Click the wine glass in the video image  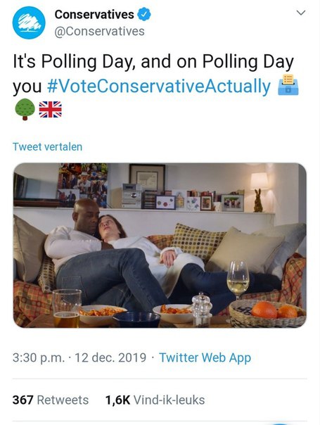pos(238,279)
